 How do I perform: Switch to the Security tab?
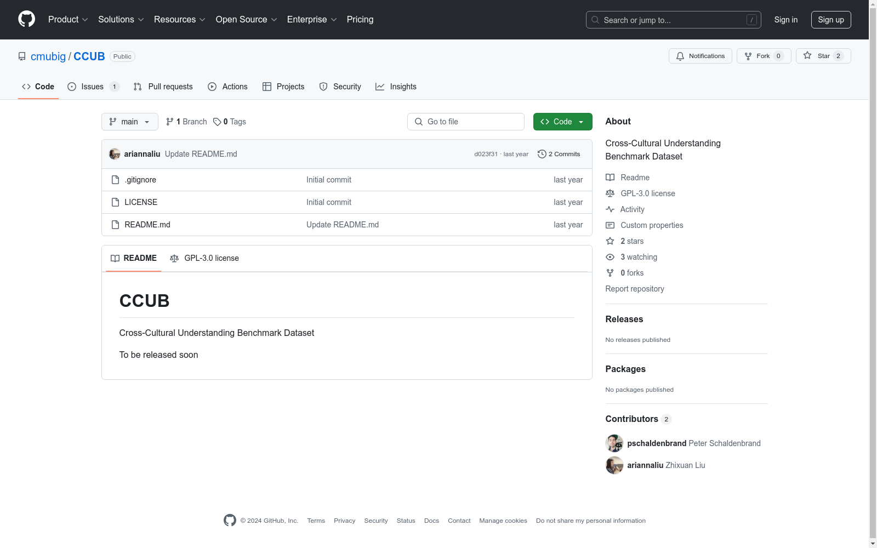tap(340, 87)
